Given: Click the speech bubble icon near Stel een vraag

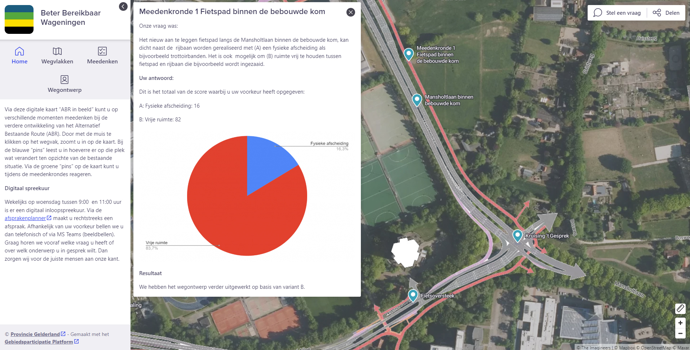Looking at the screenshot, I should (x=597, y=13).
